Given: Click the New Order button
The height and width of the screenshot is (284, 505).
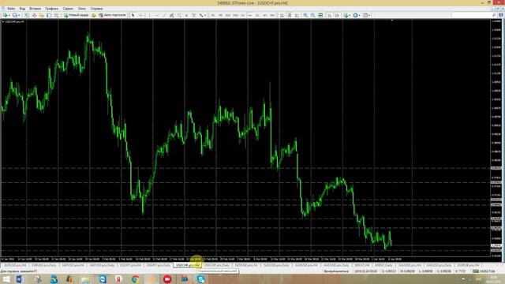Looking at the screenshot, I should 76,15.
